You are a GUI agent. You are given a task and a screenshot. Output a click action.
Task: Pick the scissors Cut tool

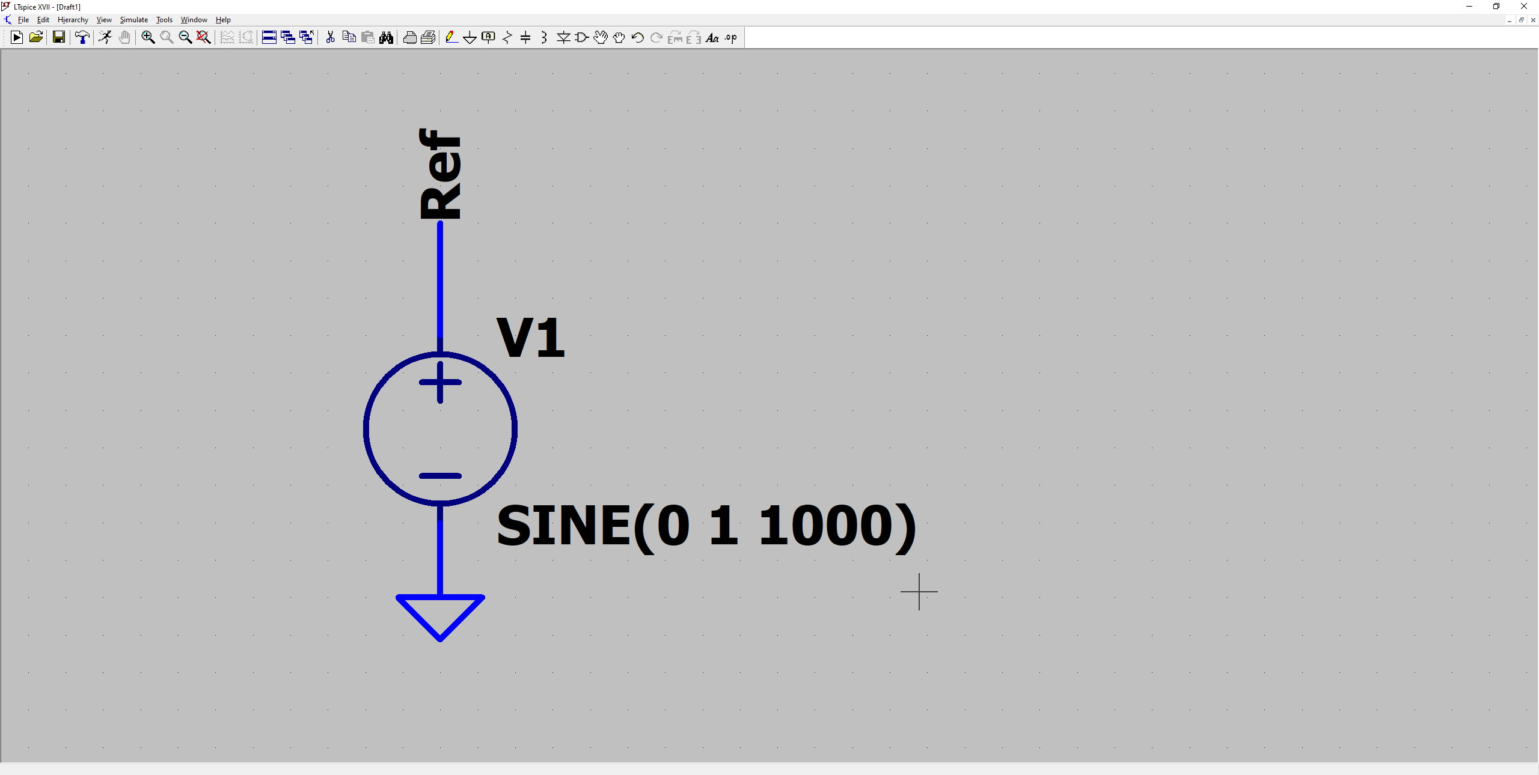pos(330,38)
